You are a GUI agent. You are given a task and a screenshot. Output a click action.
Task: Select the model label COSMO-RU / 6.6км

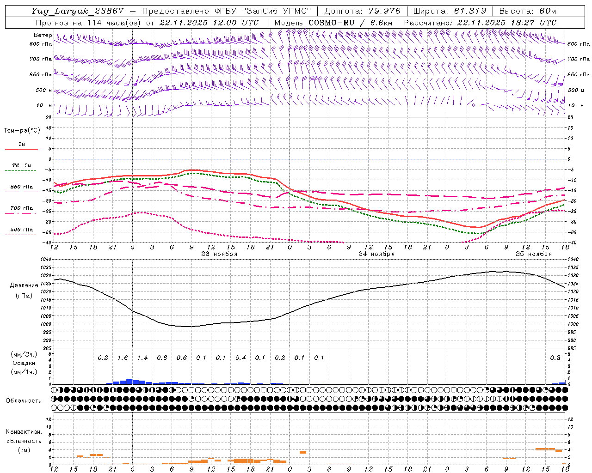351,23
